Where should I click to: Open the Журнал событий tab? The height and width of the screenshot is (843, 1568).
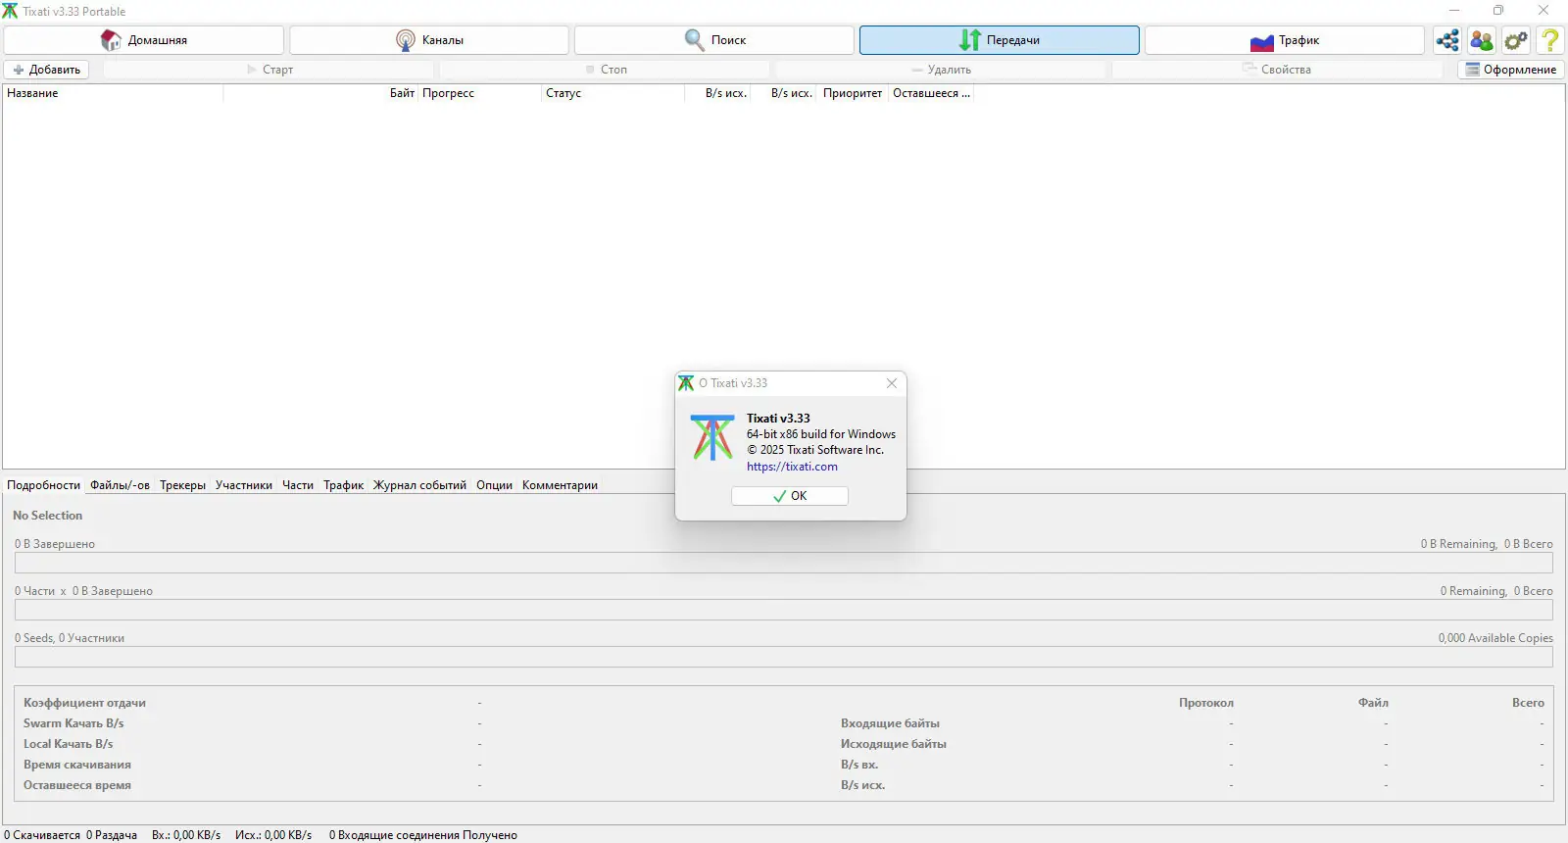coord(419,485)
